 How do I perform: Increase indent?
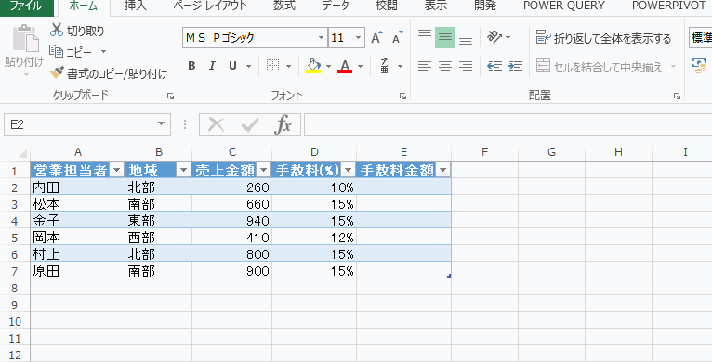point(515,67)
